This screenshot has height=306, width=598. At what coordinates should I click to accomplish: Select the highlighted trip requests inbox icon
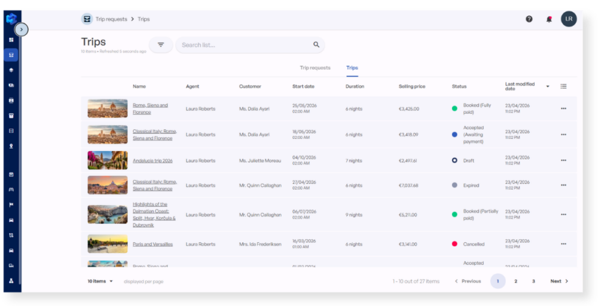(x=11, y=55)
